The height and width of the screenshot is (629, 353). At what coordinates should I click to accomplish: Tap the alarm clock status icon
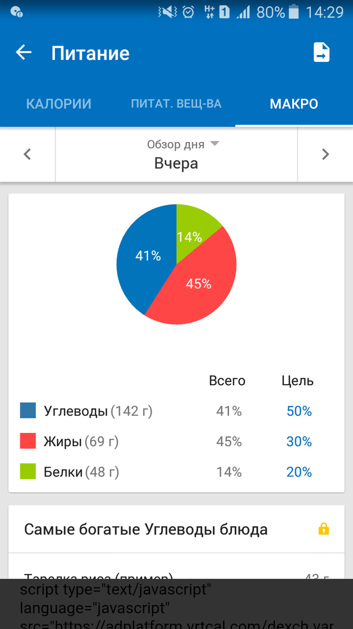(x=189, y=12)
